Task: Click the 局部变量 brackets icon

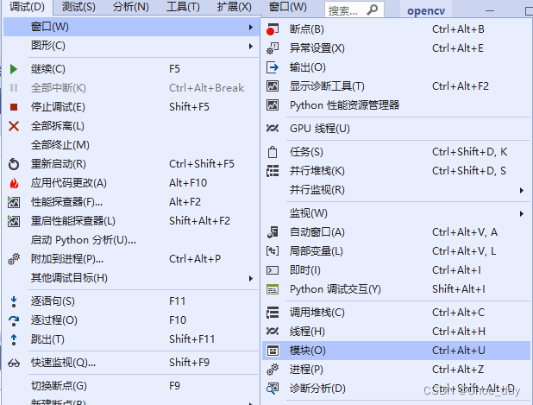Action: (273, 251)
